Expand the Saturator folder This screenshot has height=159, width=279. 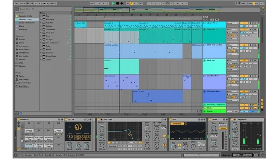[x=41, y=53]
